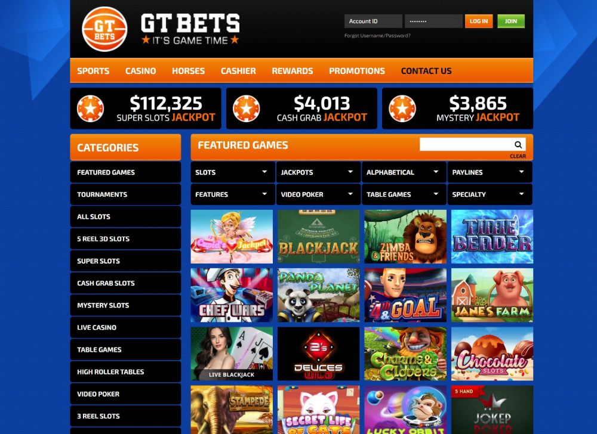The height and width of the screenshot is (434, 597).
Task: Open the Paylines dropdown
Action: click(x=490, y=172)
